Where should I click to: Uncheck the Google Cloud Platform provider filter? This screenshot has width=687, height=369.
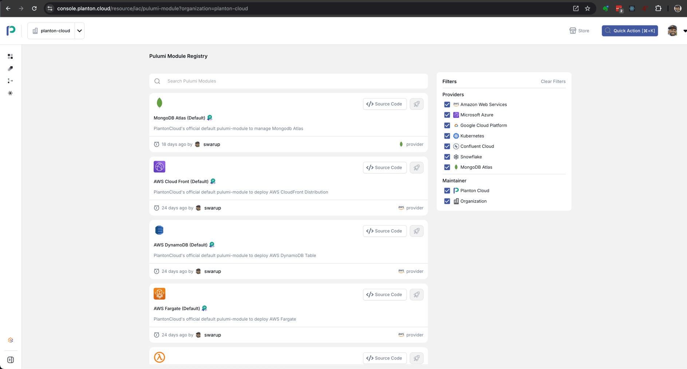pos(447,125)
